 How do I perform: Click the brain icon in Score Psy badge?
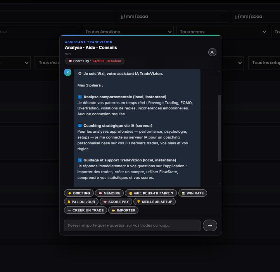(70, 61)
